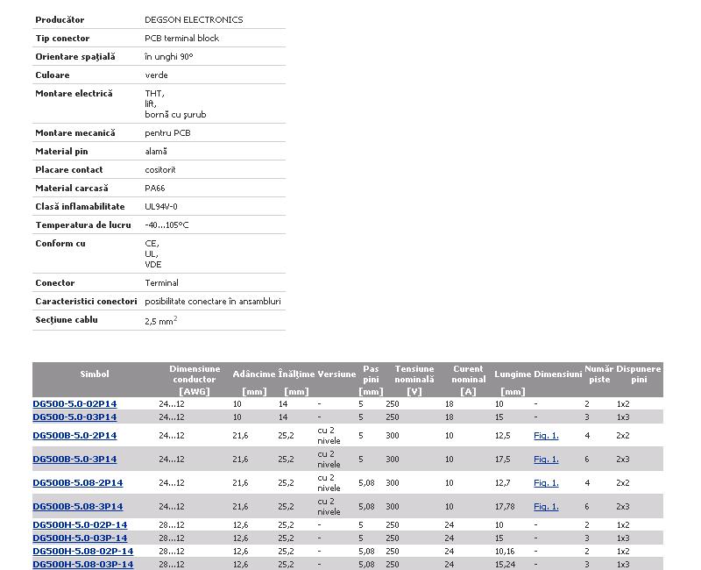The height and width of the screenshot is (570, 701).
Task: Select the 2,5 mm² cable section value
Action: click(161, 320)
